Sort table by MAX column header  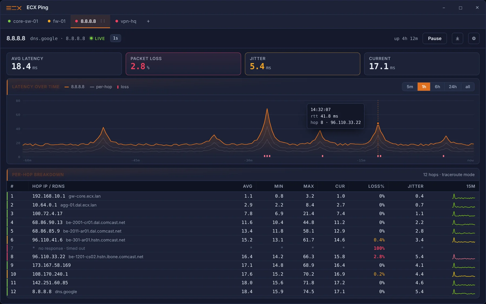(x=309, y=186)
